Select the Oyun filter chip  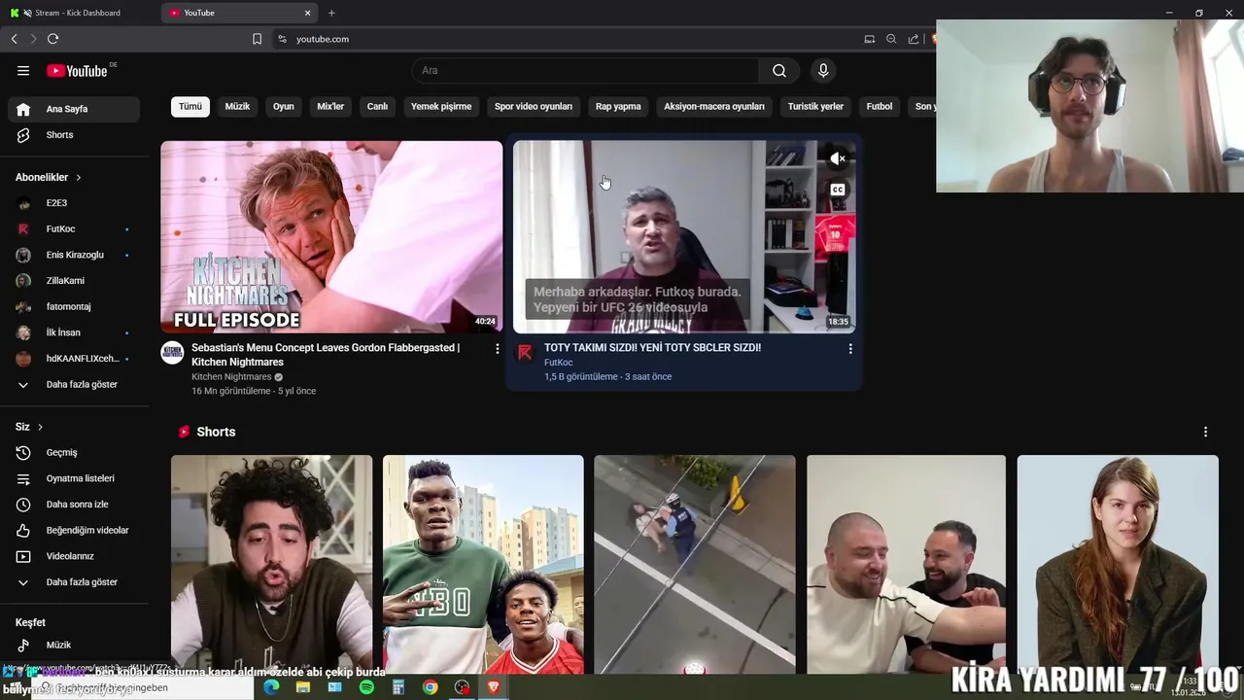coord(284,106)
